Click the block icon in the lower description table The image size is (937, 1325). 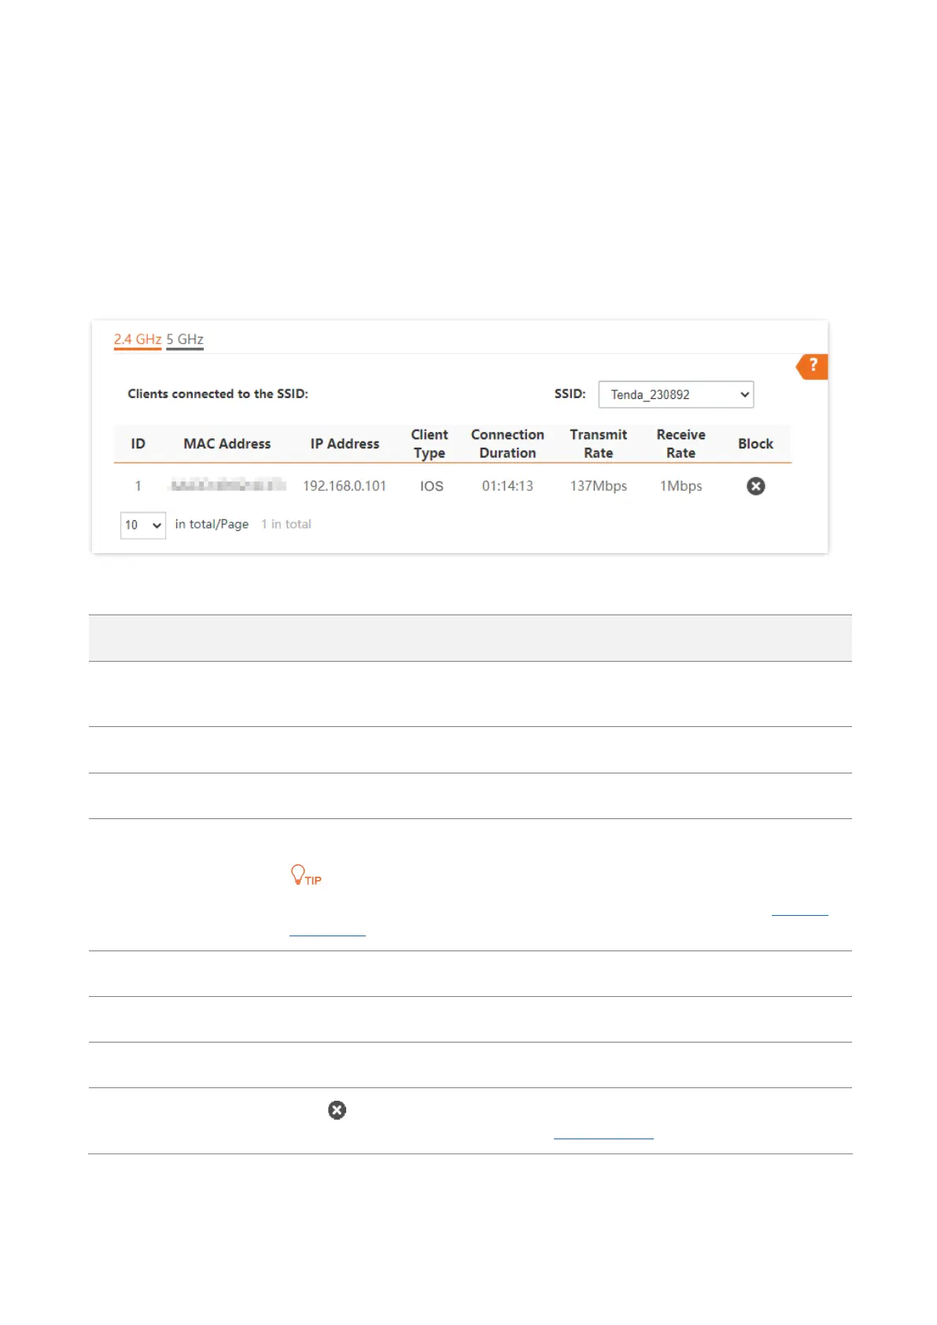pos(337,1110)
